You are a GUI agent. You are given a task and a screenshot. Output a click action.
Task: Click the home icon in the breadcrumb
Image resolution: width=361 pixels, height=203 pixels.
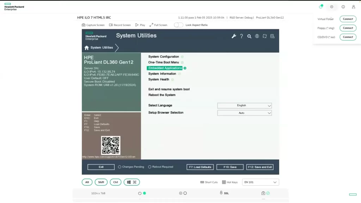(87, 48)
